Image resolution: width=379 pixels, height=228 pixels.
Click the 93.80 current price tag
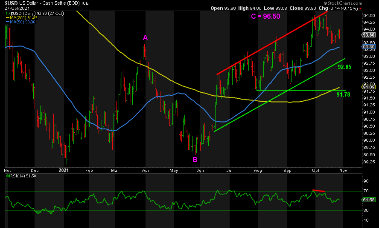click(369, 36)
